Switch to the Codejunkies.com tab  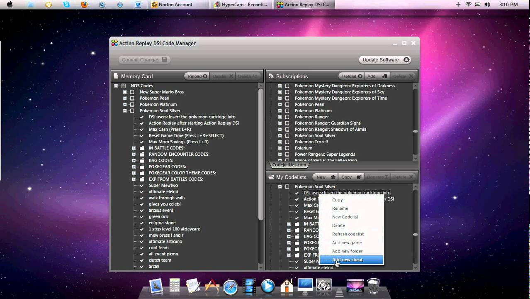tap(289, 165)
